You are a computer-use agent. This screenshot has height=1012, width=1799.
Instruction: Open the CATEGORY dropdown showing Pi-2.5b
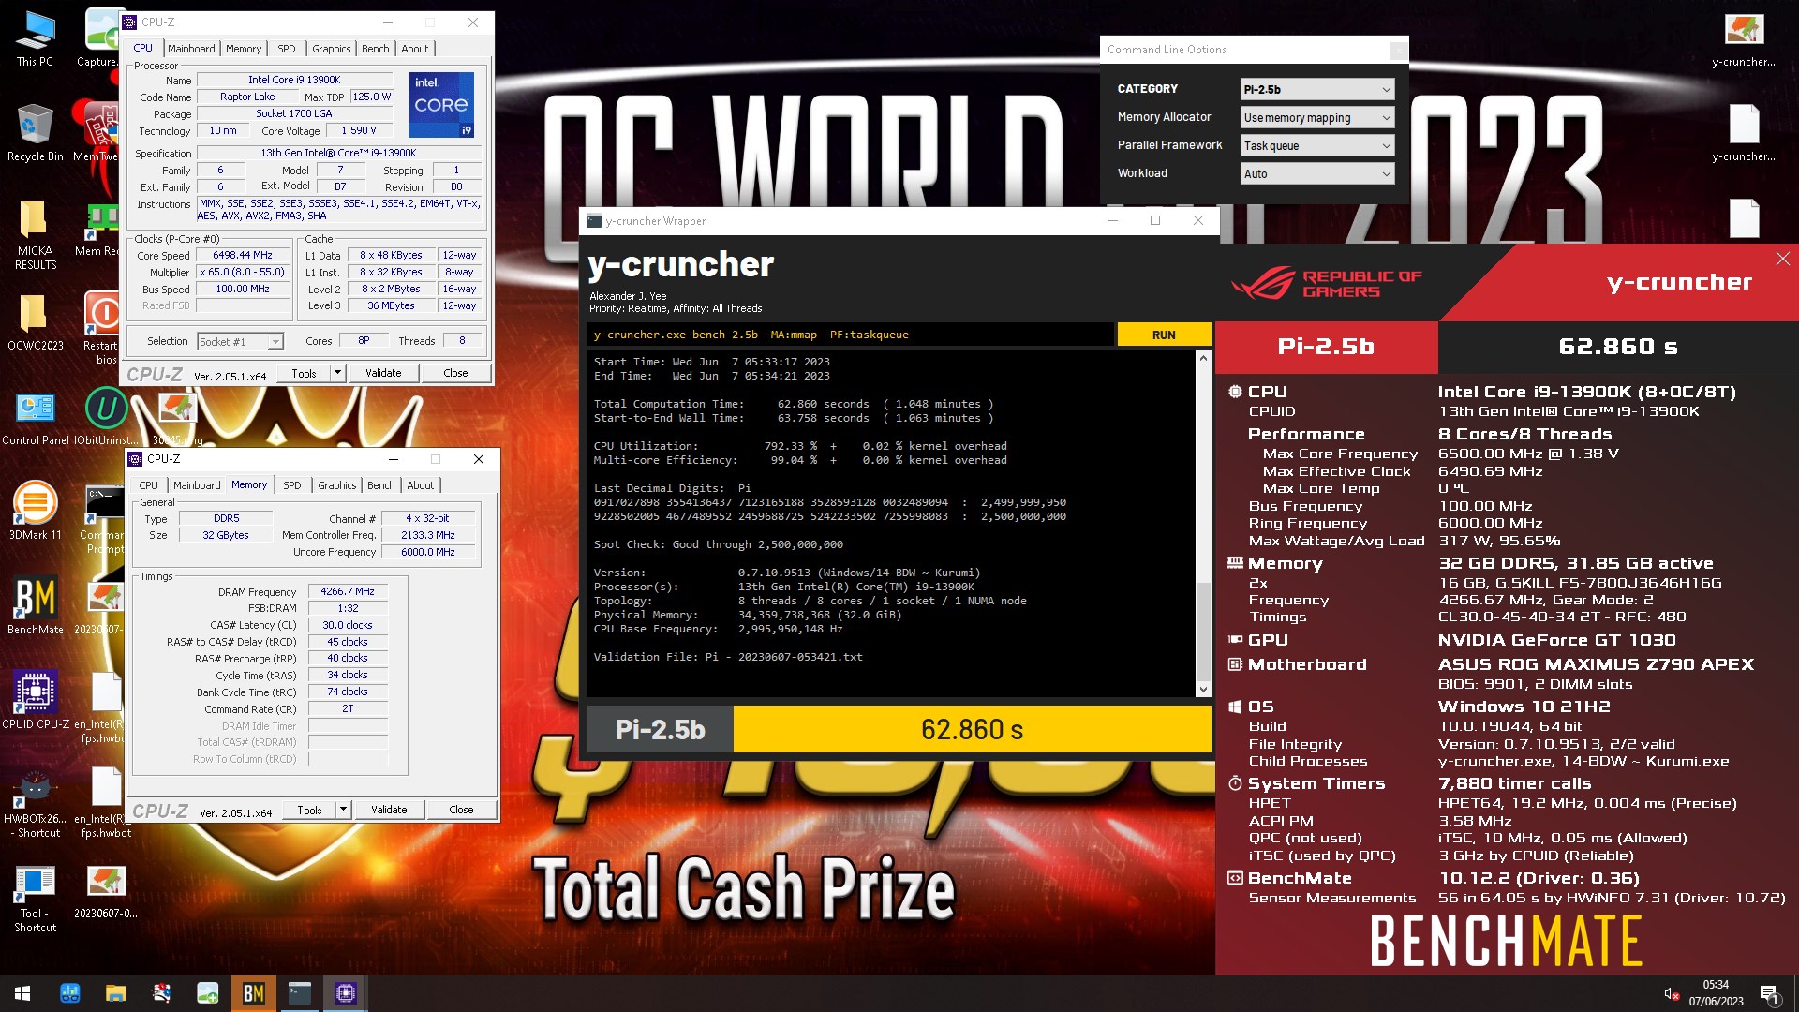1317,89
